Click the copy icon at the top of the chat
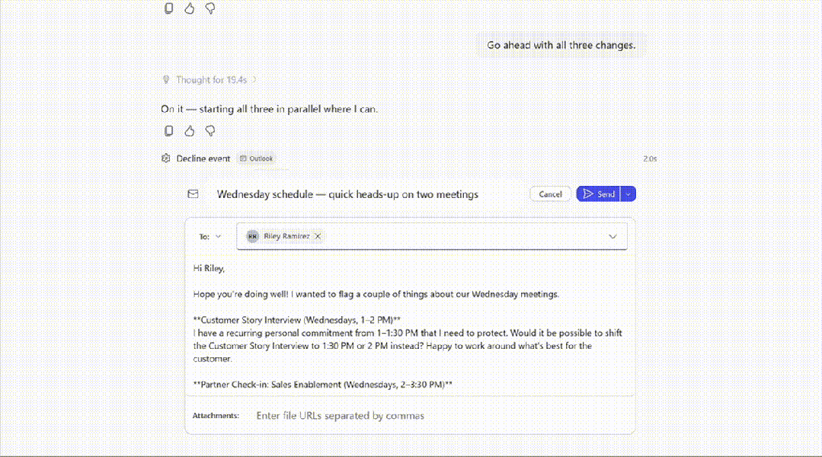The width and height of the screenshot is (822, 457). tap(169, 8)
